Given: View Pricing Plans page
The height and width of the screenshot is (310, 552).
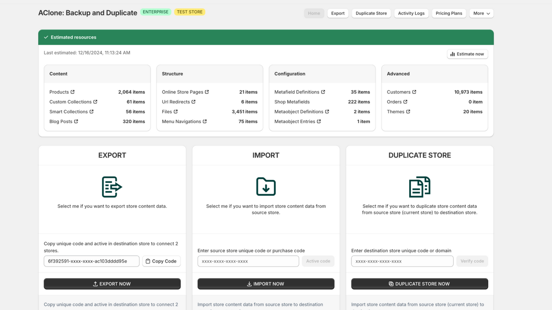Looking at the screenshot, I should pyautogui.click(x=449, y=13).
